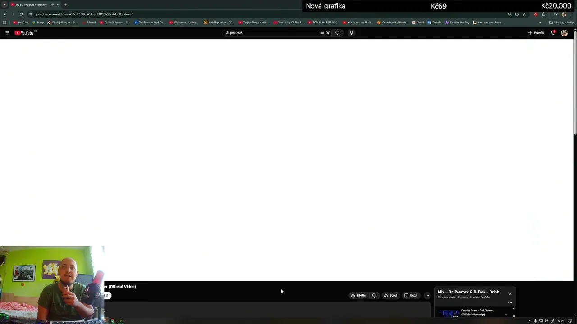The width and height of the screenshot is (577, 324).
Task: Open the account avatar menu on YouTube
Action: pyautogui.click(x=564, y=33)
